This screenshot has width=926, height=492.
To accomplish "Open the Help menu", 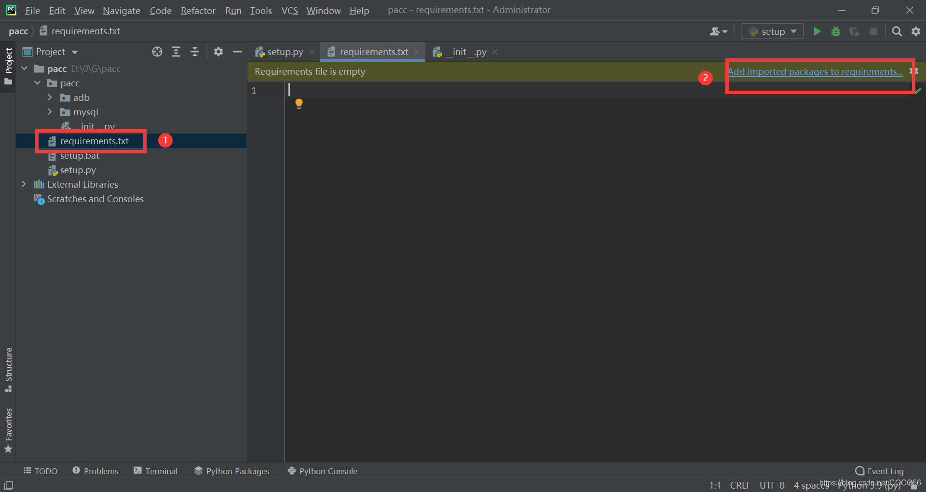I will coord(359,10).
